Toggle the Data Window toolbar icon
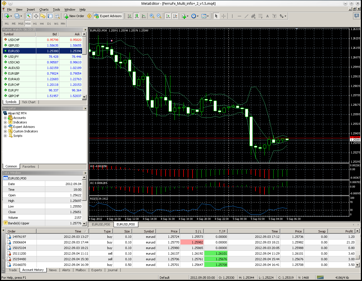362x281 pixels. coord(36,16)
